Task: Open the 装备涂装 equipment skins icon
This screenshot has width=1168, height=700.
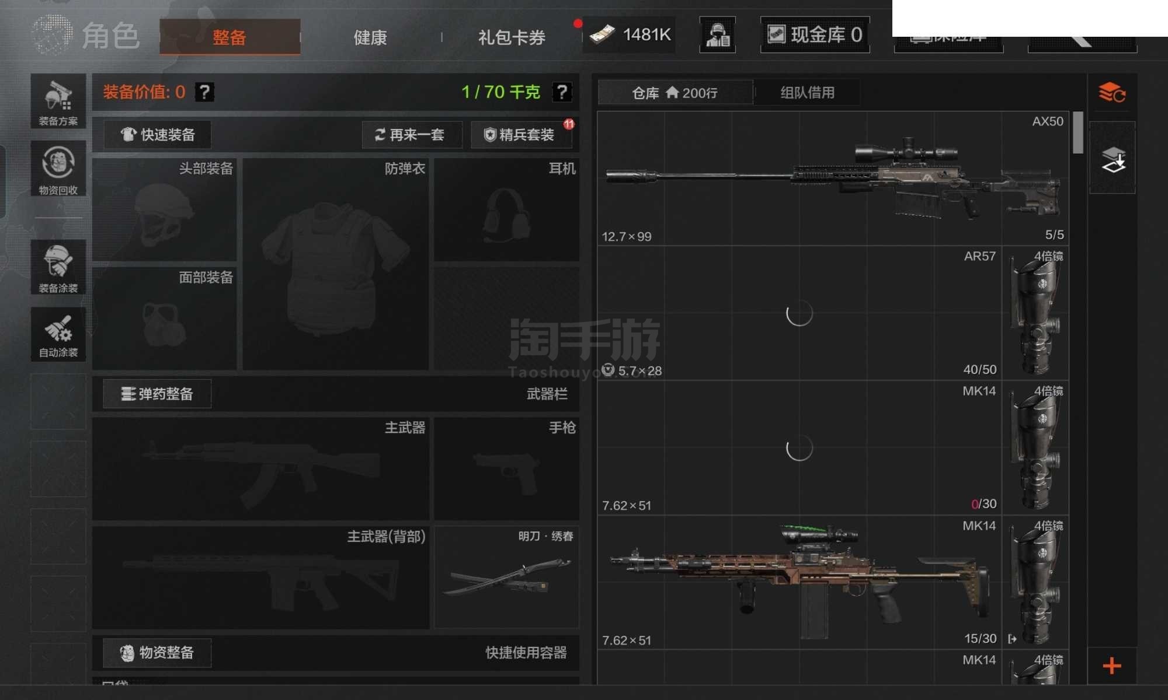Action: pyautogui.click(x=58, y=268)
